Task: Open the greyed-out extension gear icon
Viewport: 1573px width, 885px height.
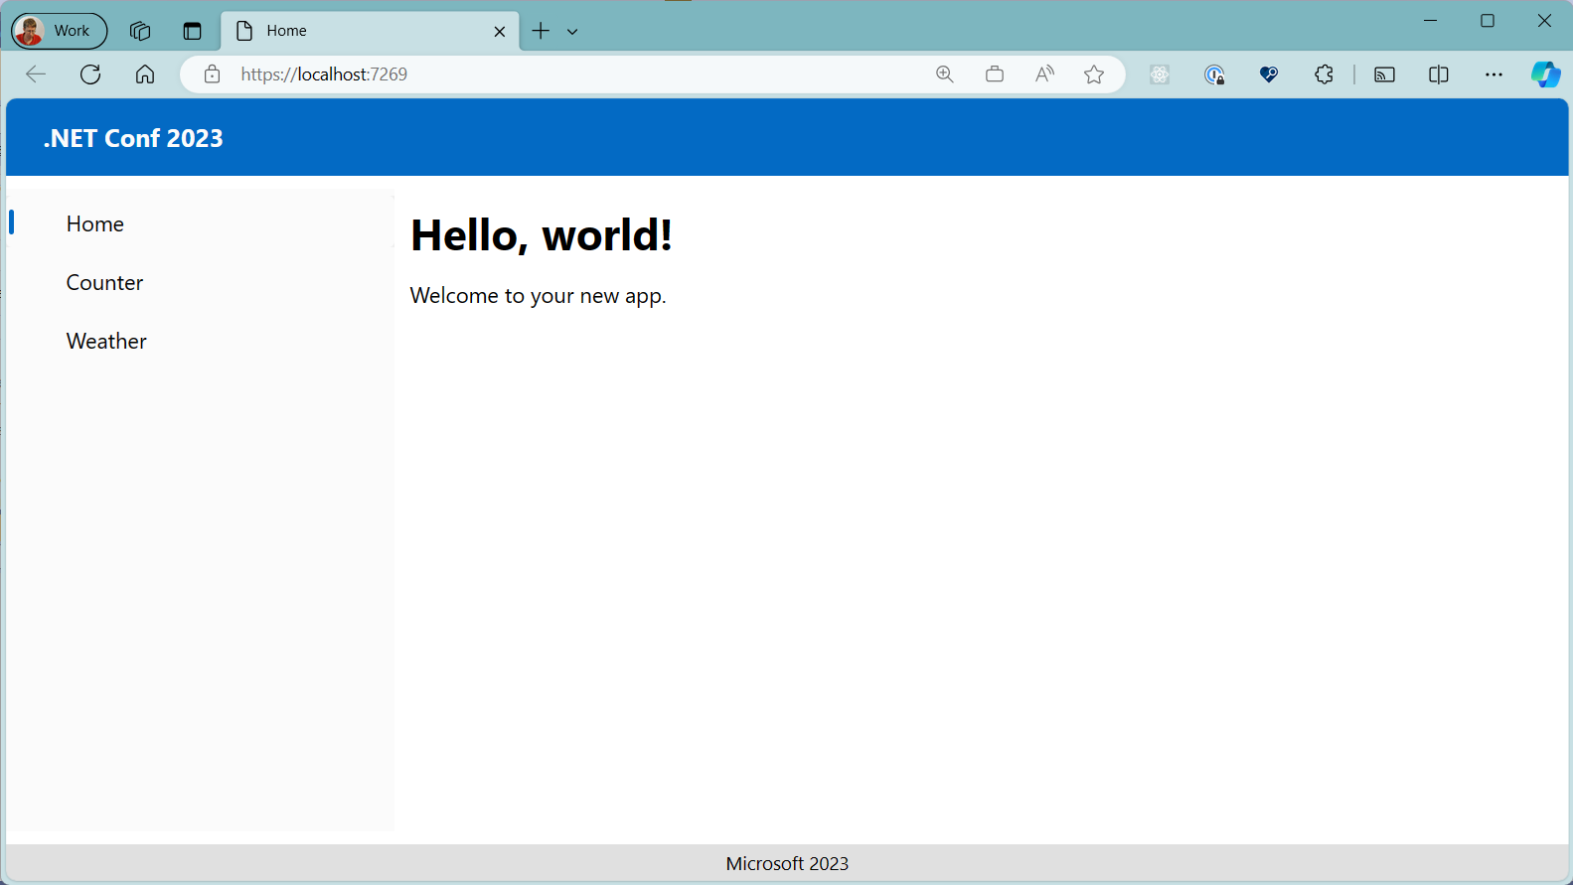Action: point(1160,74)
